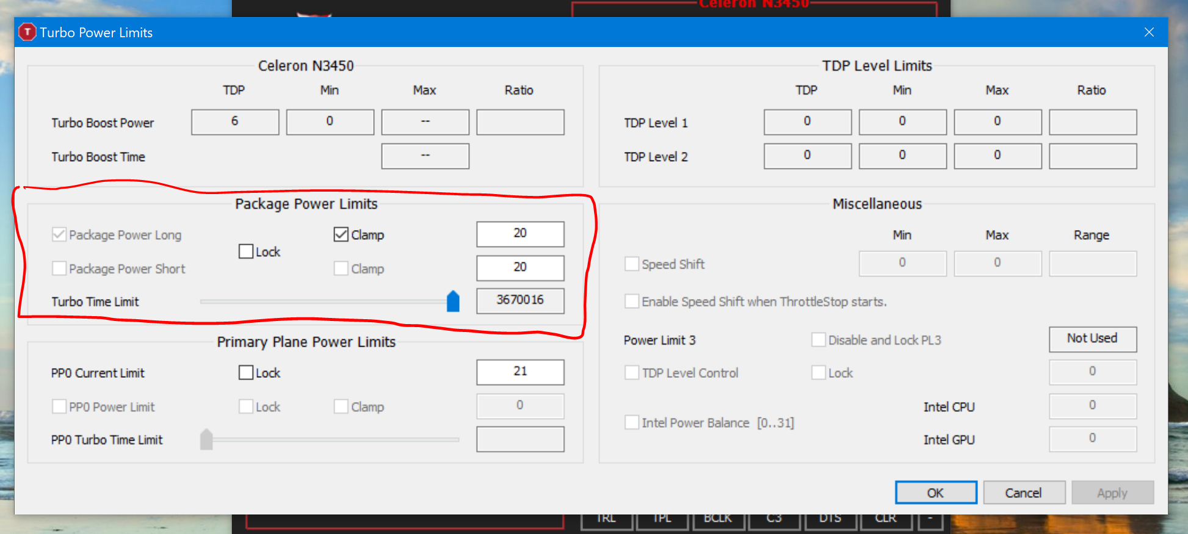Click TDP Level 1 Max field
The image size is (1188, 534).
point(998,122)
